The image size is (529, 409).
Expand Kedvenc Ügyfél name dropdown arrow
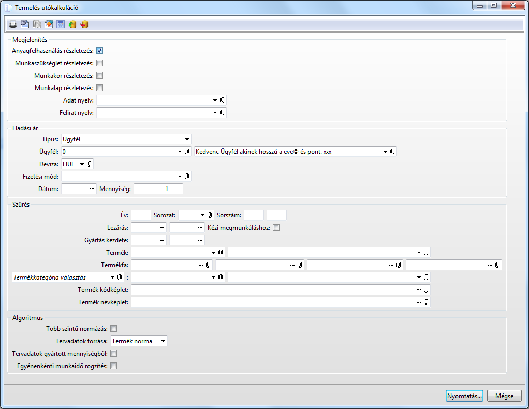tap(385, 152)
